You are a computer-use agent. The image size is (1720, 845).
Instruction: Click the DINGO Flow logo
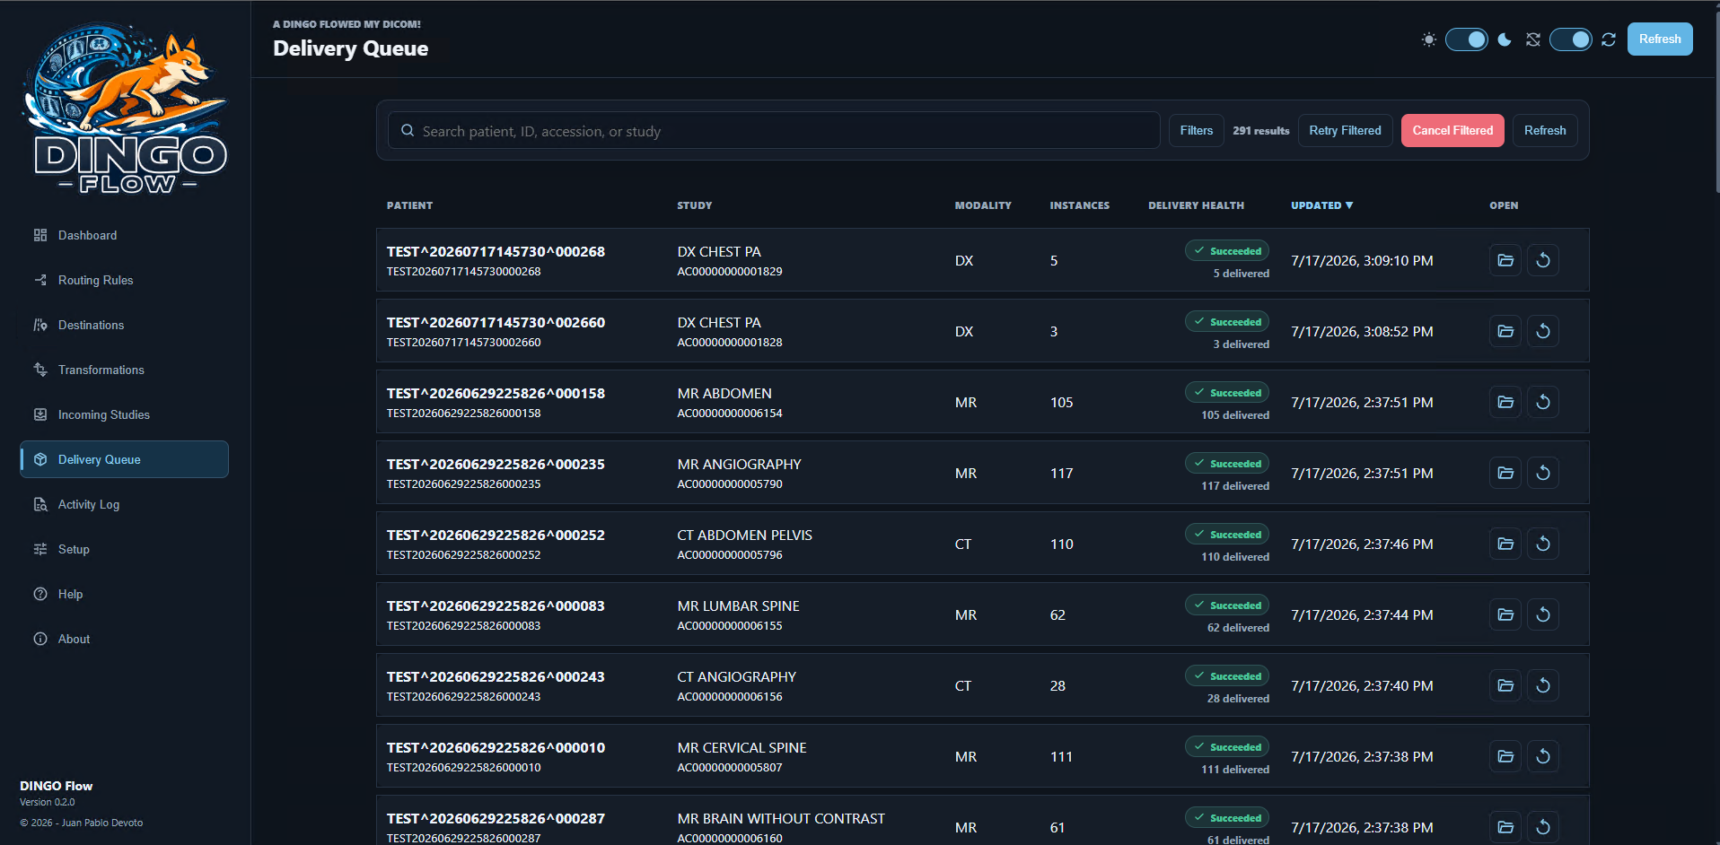(x=125, y=108)
